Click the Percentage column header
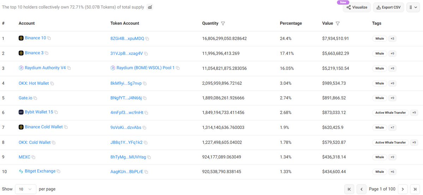423x195 pixels. coord(291,24)
